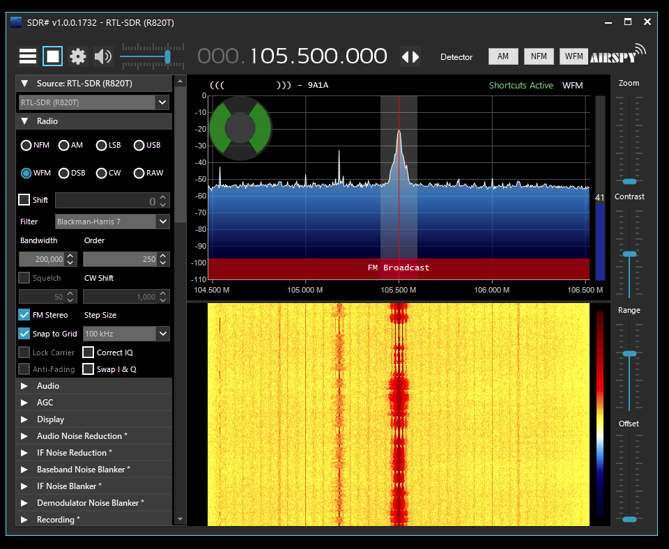
Task: Click the Zoom slider handle
Action: (629, 181)
